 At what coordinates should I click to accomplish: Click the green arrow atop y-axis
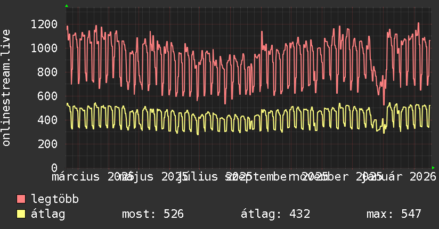[x=67, y=6]
